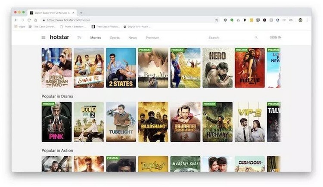This screenshot has height=187, width=323.
Task: Click the browser home icon
Action: pyautogui.click(x=36, y=20)
